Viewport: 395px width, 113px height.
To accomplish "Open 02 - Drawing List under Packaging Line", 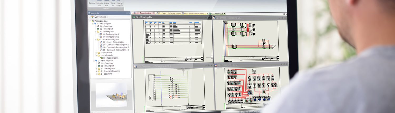I will (106, 29).
